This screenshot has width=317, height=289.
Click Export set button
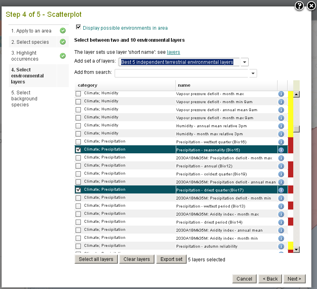pos(171,259)
